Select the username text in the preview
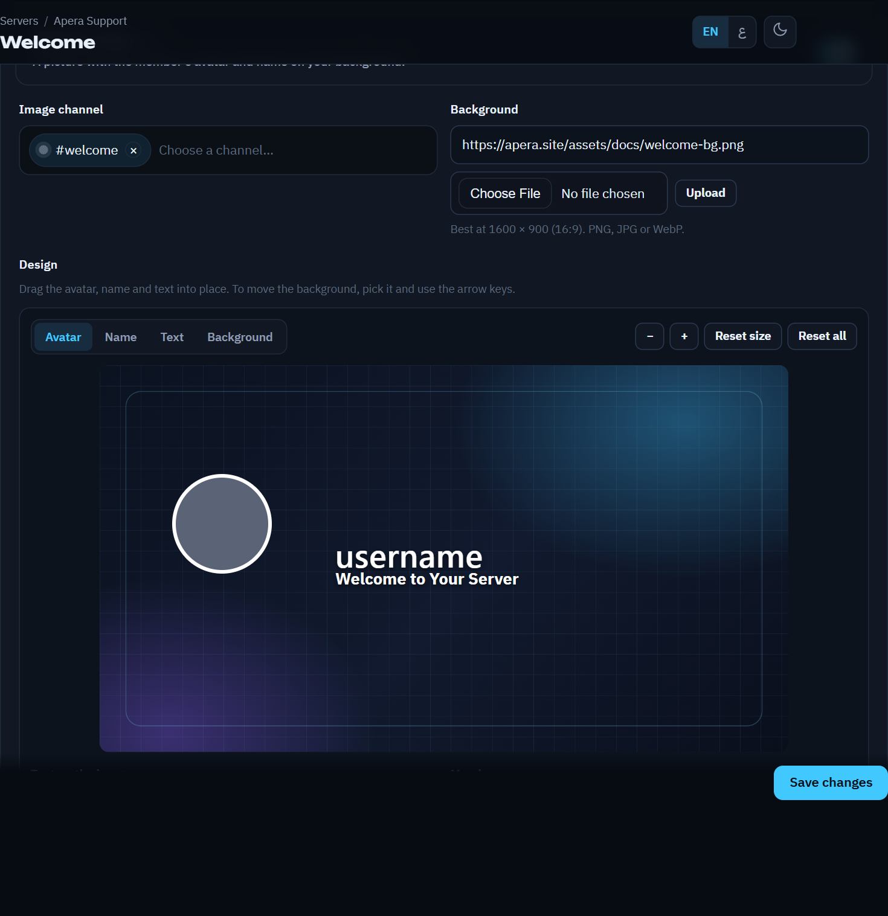This screenshot has height=916, width=888. tap(409, 557)
